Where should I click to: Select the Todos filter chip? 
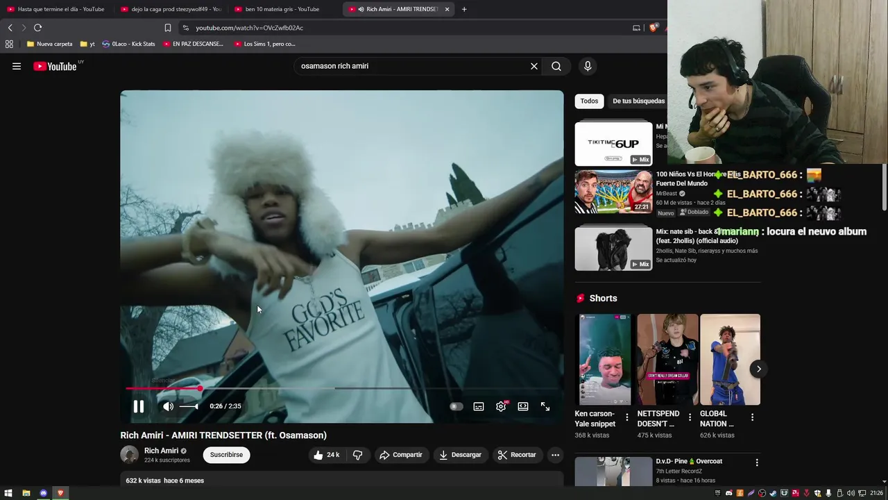pyautogui.click(x=589, y=101)
